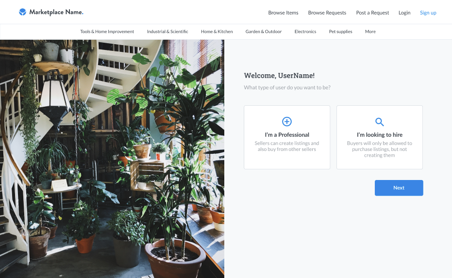This screenshot has height=278, width=452.
Task: Go to Post a Request
Action: pyautogui.click(x=372, y=13)
